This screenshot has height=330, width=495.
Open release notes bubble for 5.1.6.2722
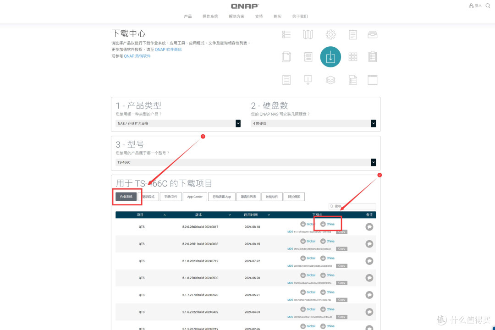[x=369, y=312]
